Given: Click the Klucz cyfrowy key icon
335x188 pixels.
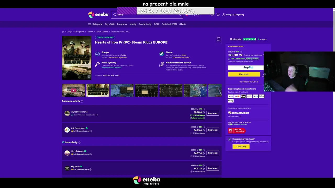Looking at the screenshot, I should (x=97, y=64).
